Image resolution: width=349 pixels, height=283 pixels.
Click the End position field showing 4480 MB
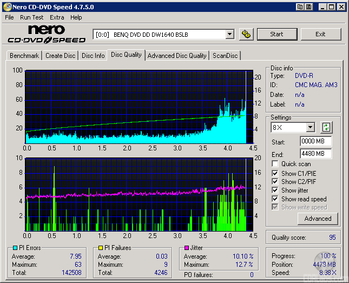[x=315, y=153]
